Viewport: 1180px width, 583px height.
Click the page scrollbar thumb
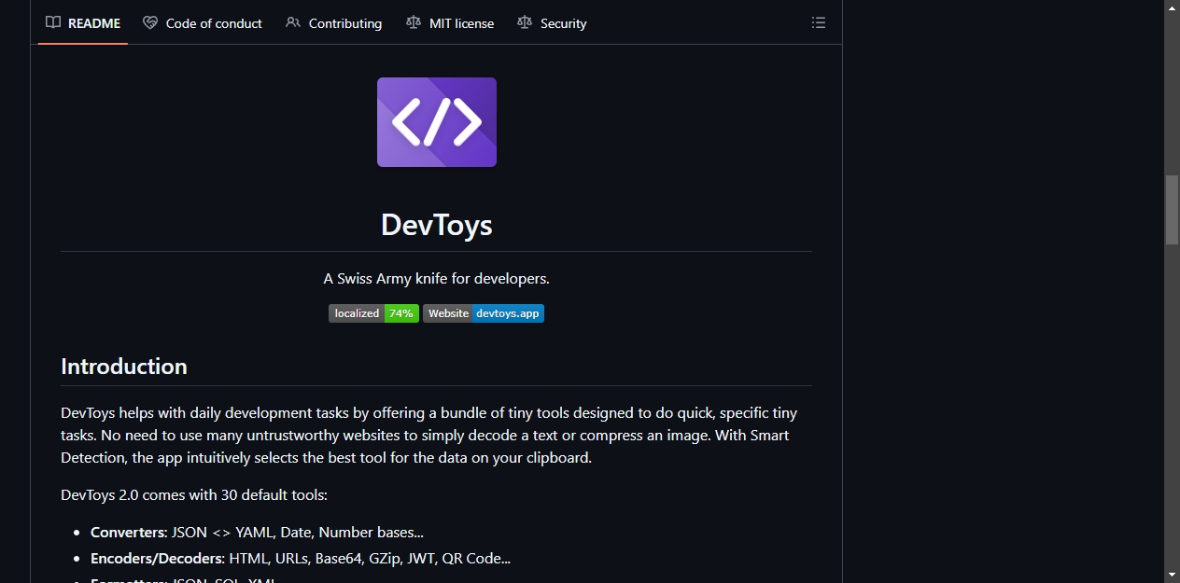click(x=1172, y=209)
